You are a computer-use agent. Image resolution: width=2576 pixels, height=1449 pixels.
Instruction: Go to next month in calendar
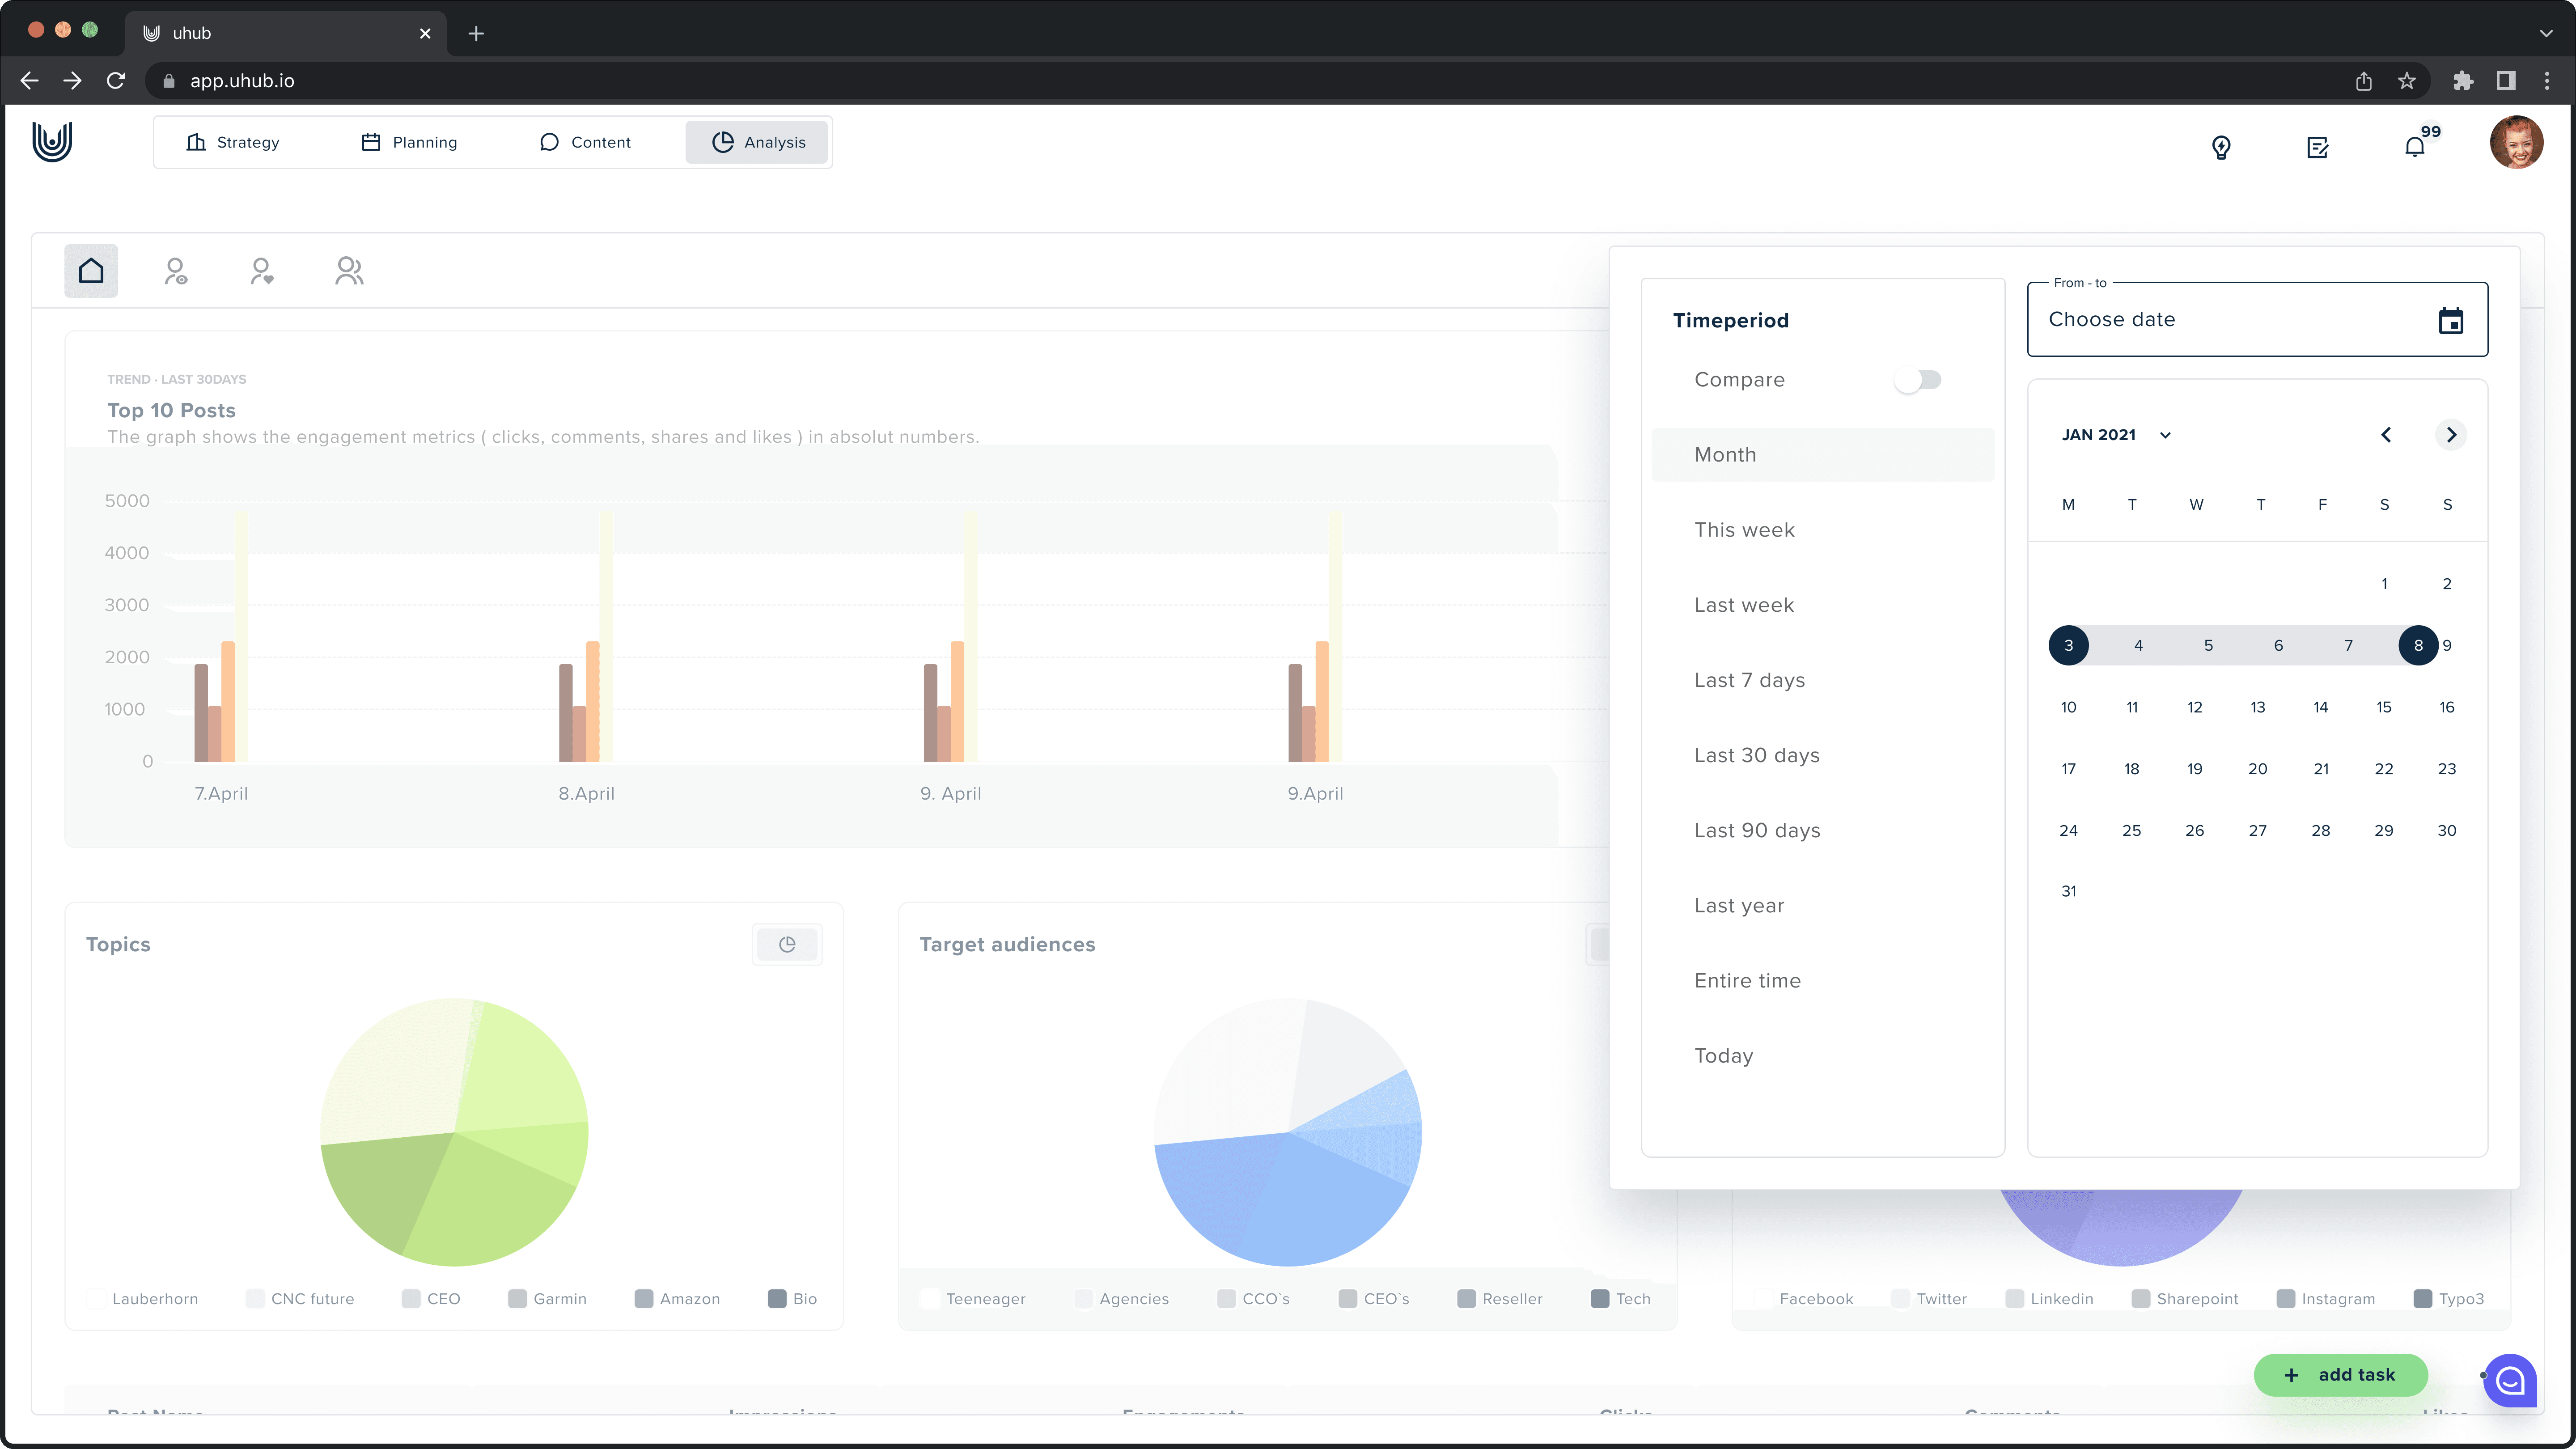click(2451, 435)
